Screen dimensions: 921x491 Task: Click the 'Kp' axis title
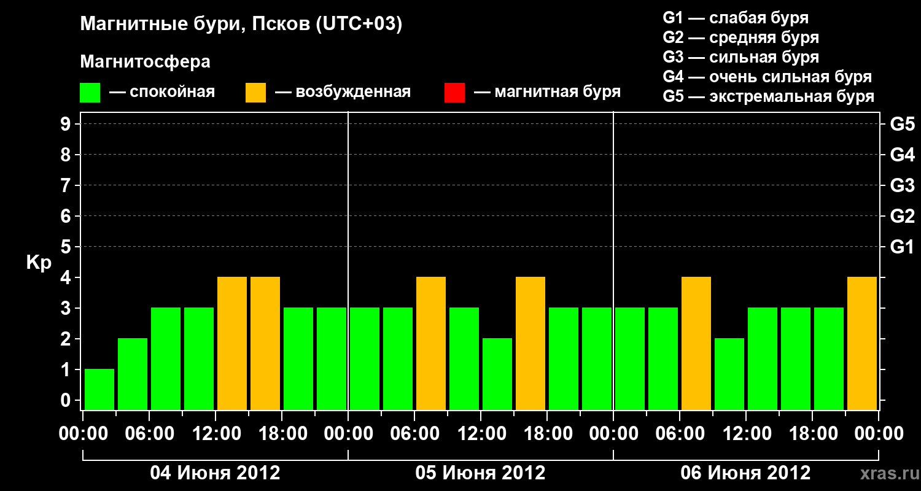point(39,263)
